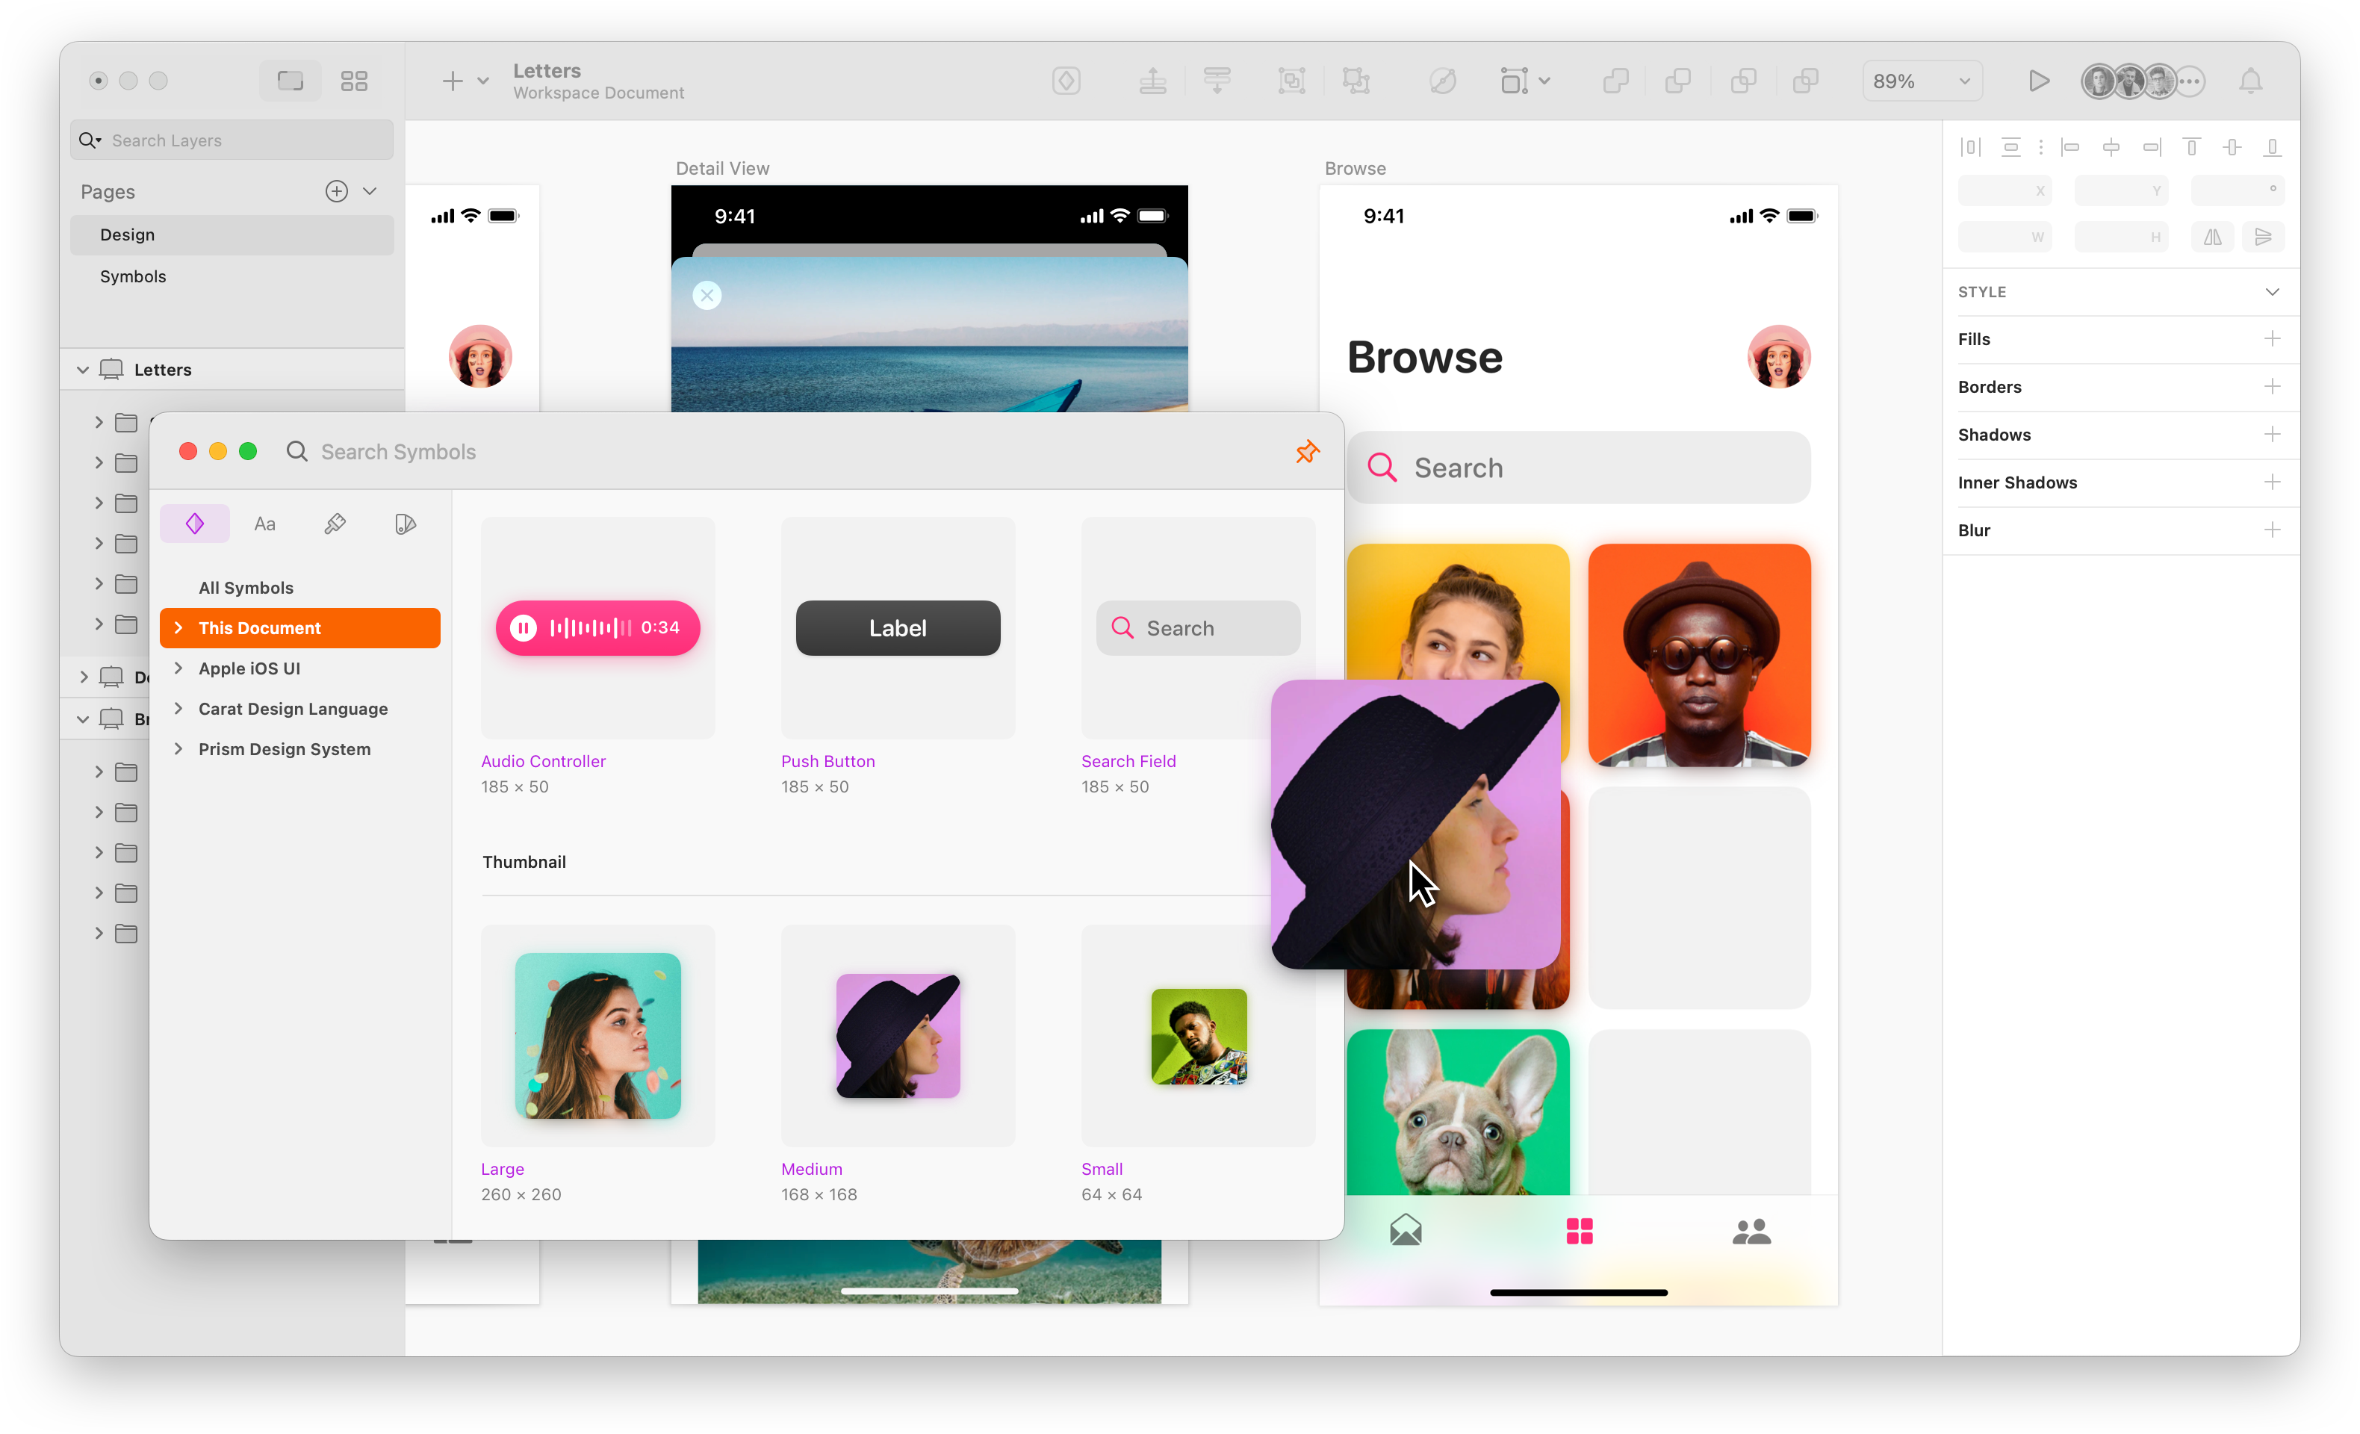The image size is (2360, 1434).
Task: Click the play/preview button icon
Action: tap(2038, 79)
